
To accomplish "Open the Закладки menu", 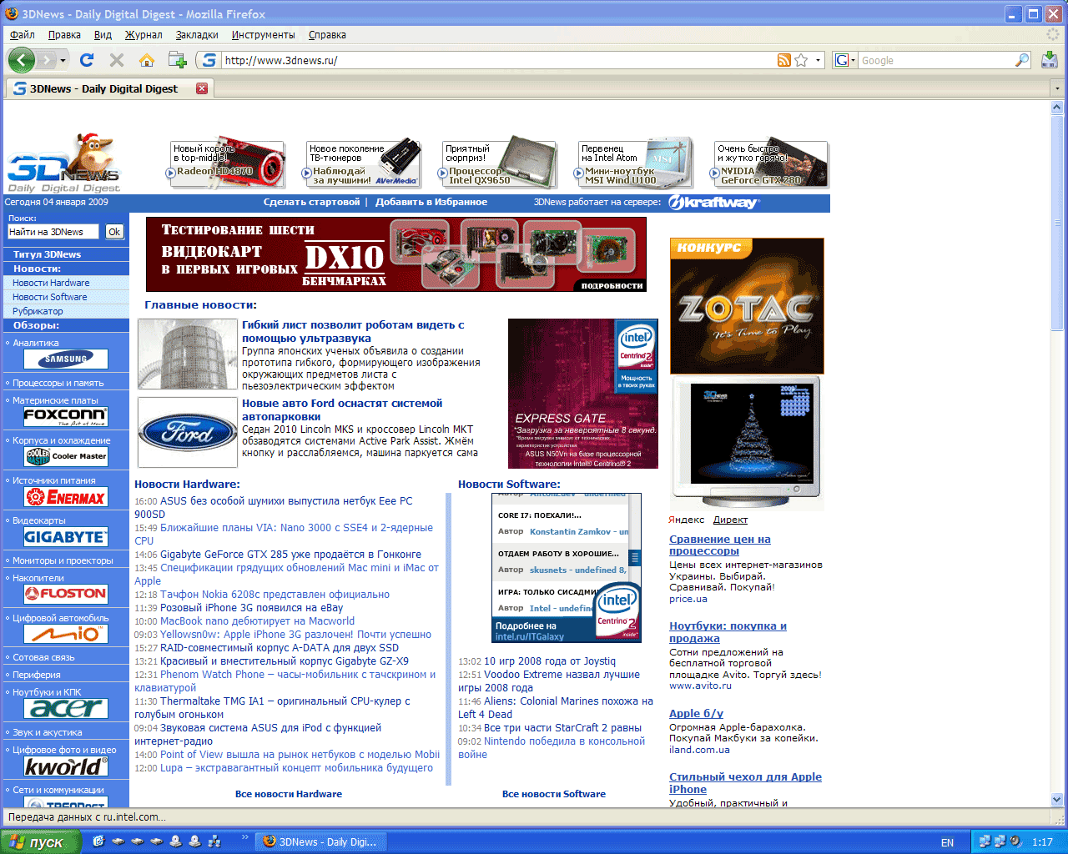I will (x=197, y=35).
